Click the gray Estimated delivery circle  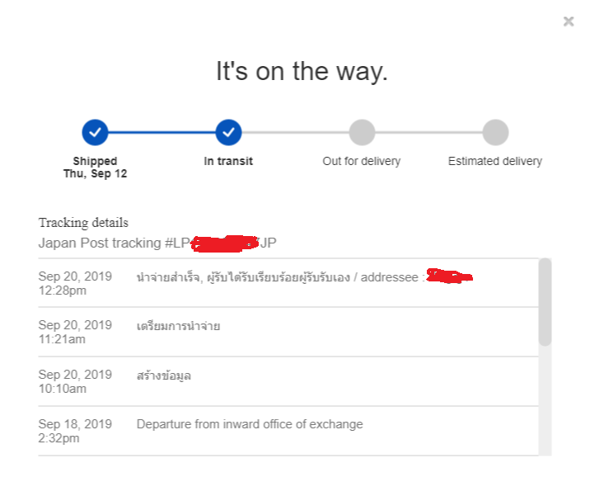pyautogui.click(x=495, y=132)
